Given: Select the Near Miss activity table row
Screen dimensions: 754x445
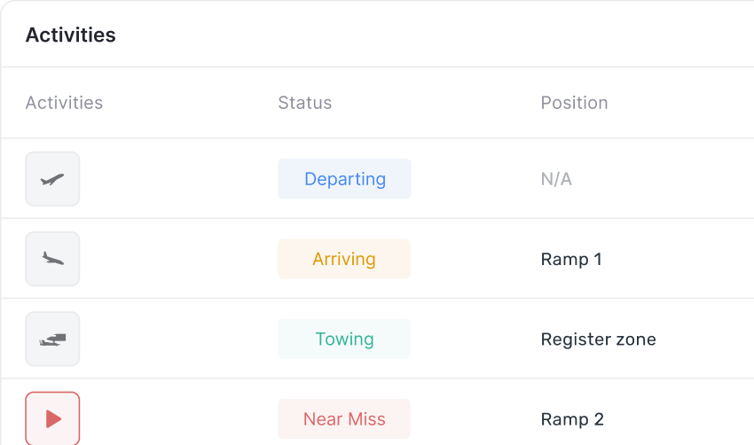Looking at the screenshot, I should pyautogui.click(x=378, y=412).
